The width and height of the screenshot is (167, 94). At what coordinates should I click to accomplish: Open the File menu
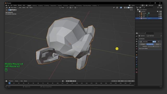coord(8,5)
